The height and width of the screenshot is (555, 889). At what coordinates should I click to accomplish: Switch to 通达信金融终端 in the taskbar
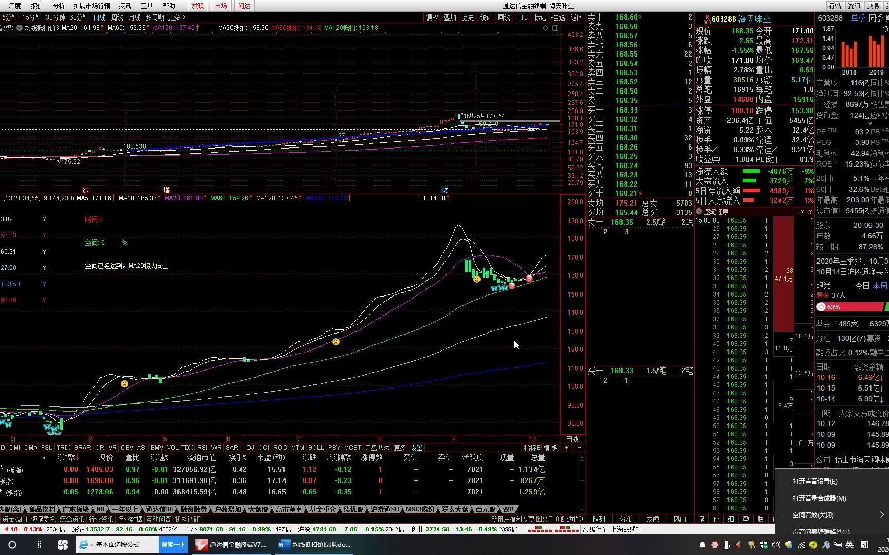click(233, 545)
